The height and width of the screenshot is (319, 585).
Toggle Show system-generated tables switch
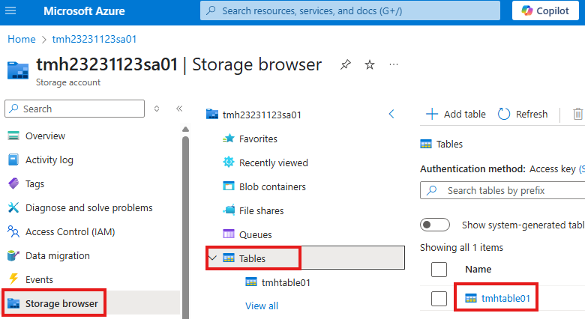435,225
